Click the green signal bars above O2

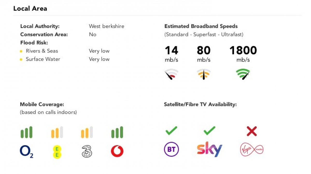[26, 132]
